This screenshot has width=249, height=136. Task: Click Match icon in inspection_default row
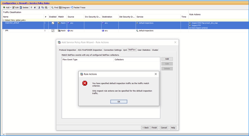(59, 23)
